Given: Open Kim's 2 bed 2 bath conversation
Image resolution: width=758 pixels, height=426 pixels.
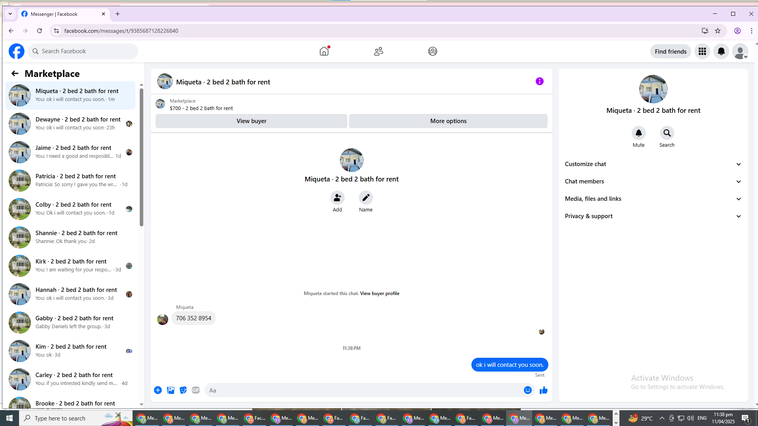Looking at the screenshot, I should click(70, 351).
